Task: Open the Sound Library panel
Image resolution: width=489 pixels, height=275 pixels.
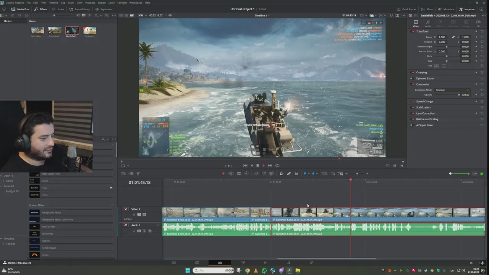Action: 79,9
